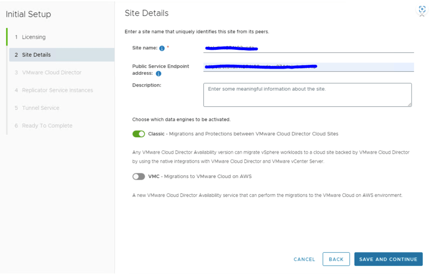The height and width of the screenshot is (278, 439).
Task: Enable the VMC data engine switch
Action: 139,176
